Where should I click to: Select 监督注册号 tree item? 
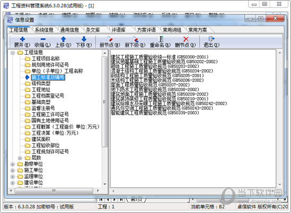click(43, 108)
